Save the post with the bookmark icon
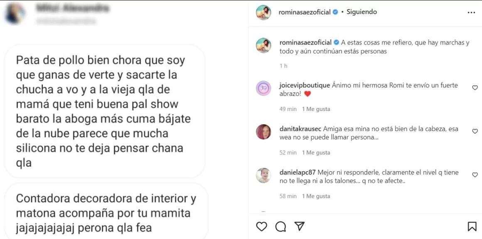 coord(472,226)
